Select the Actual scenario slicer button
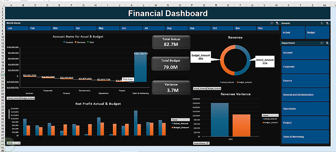The width and height of the screenshot is (336, 152). pyautogui.click(x=293, y=33)
